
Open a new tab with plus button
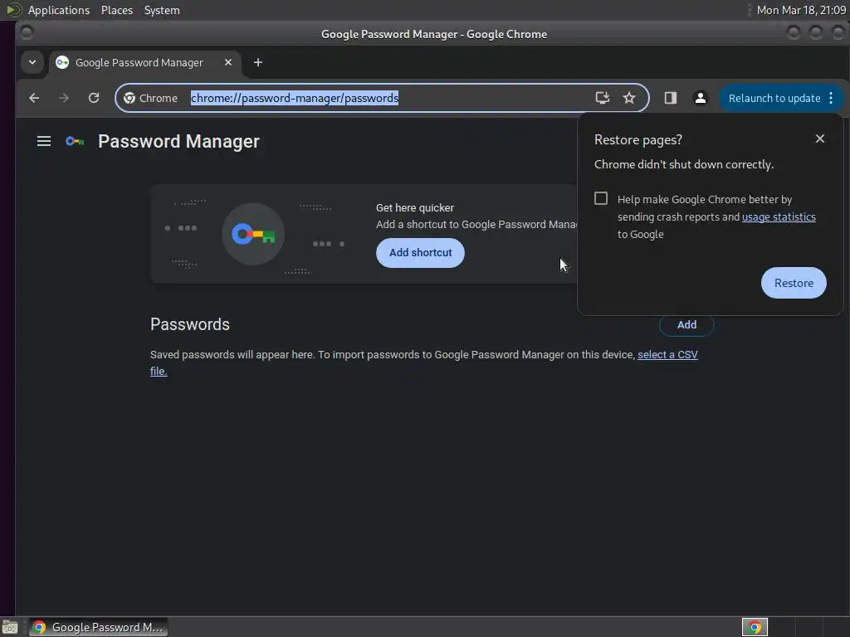[258, 62]
